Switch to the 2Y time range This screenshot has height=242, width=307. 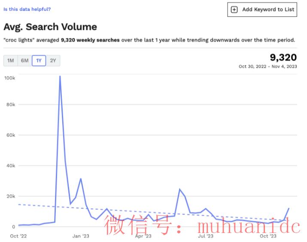(53, 60)
